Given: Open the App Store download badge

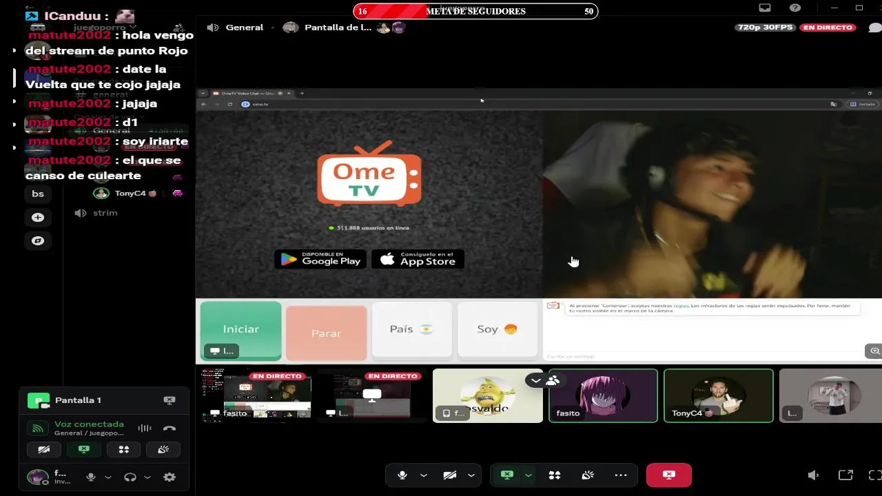Looking at the screenshot, I should 418,259.
